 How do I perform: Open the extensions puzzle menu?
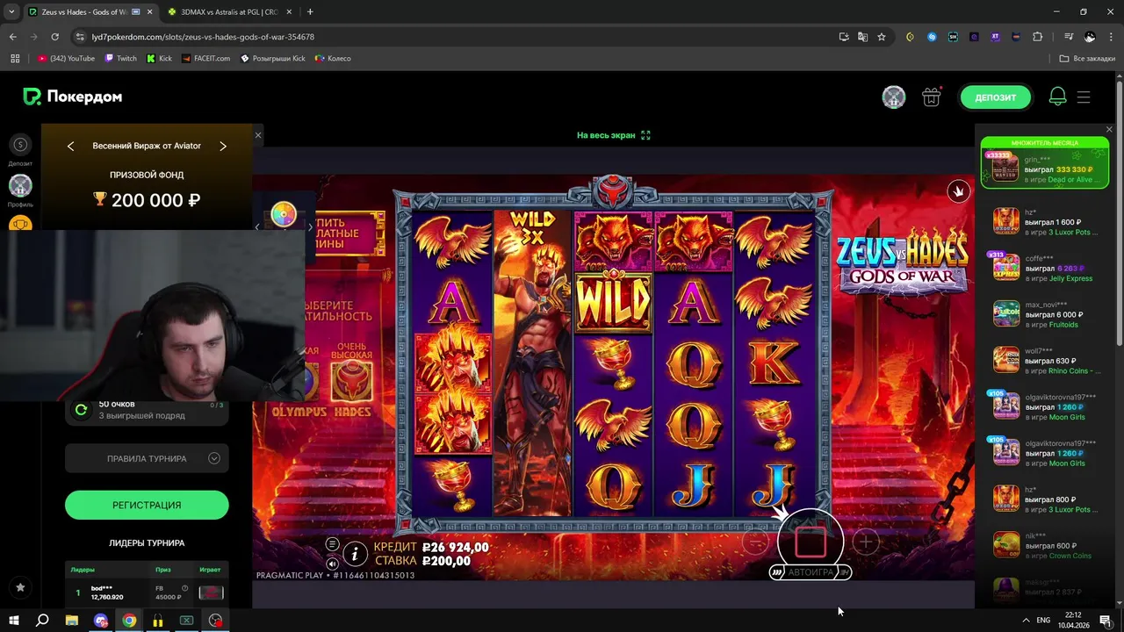(1038, 37)
